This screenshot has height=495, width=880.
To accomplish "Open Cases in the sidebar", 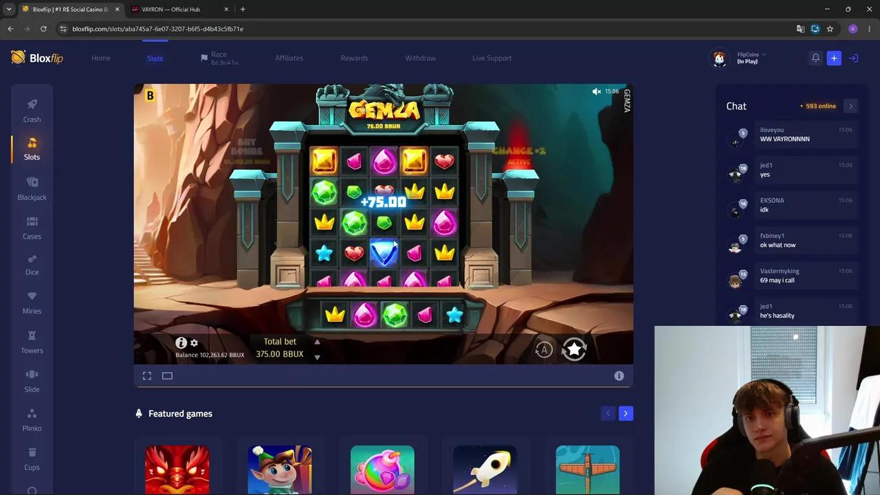I will (x=32, y=228).
